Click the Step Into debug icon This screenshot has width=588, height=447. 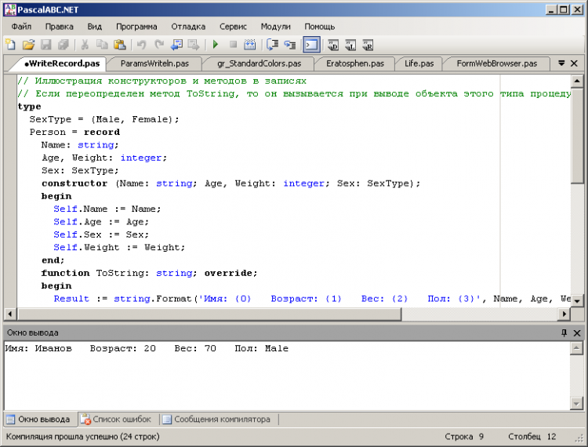click(290, 45)
